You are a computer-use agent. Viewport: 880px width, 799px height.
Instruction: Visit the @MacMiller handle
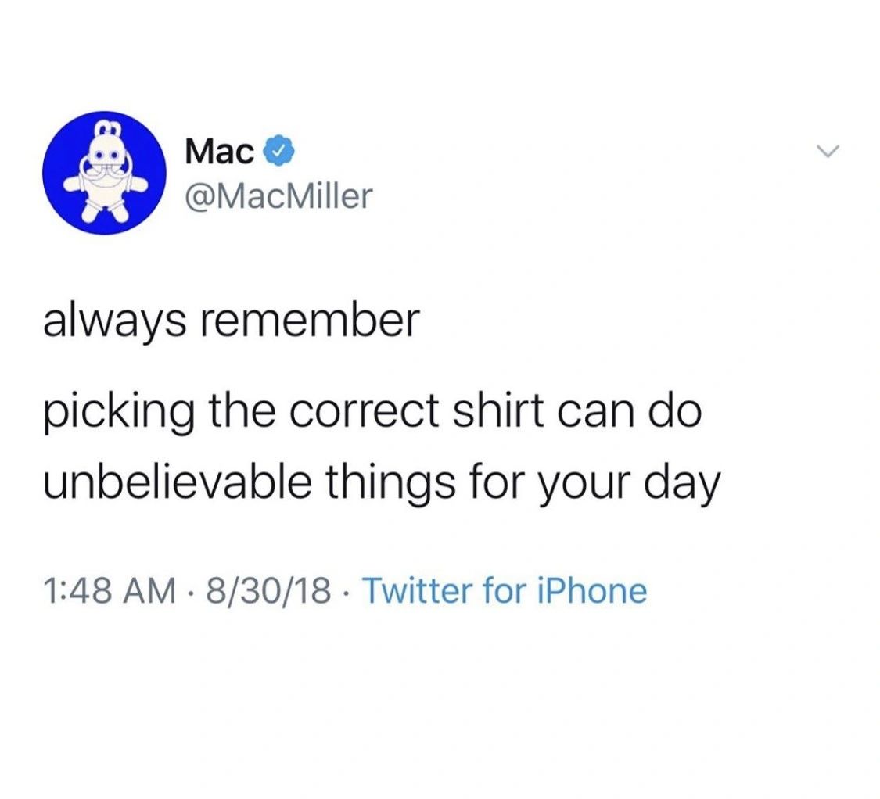(x=278, y=195)
